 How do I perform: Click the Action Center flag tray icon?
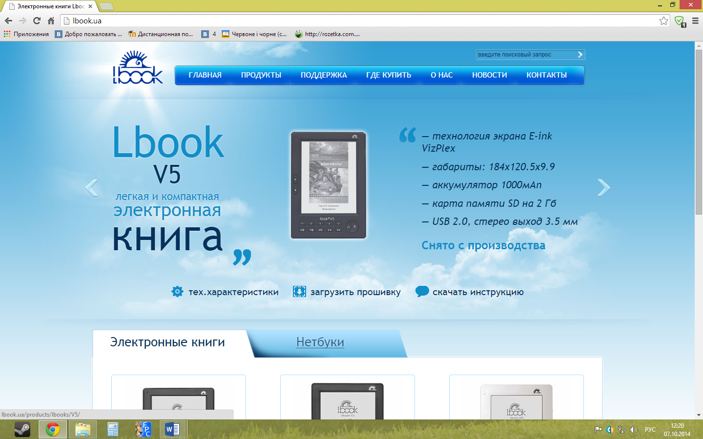coord(598,430)
